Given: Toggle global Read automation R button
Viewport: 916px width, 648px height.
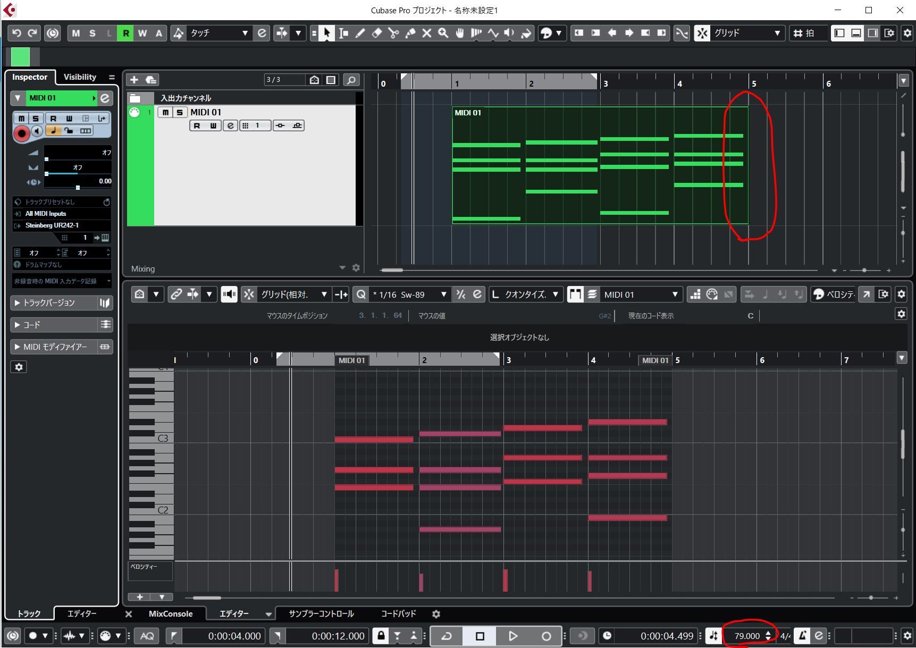Looking at the screenshot, I should point(126,33).
